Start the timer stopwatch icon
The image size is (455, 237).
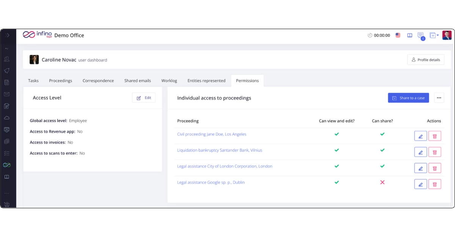pyautogui.click(x=370, y=35)
